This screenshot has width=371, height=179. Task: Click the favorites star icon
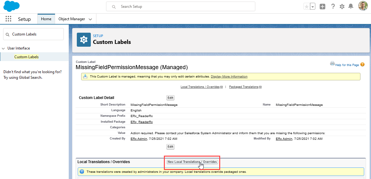(307, 7)
